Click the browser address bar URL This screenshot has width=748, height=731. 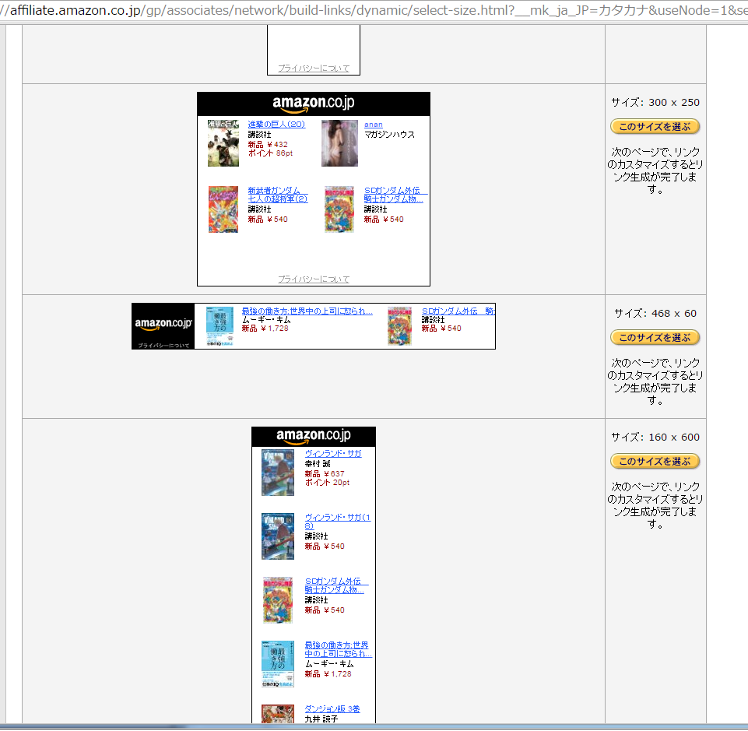tap(374, 10)
